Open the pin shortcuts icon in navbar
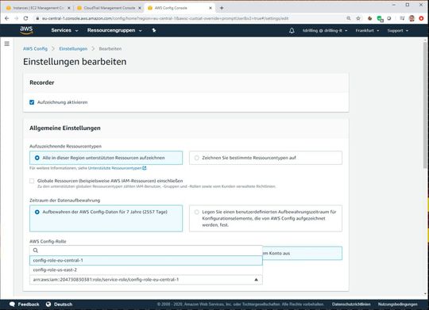This screenshot has width=429, height=310. click(x=154, y=30)
